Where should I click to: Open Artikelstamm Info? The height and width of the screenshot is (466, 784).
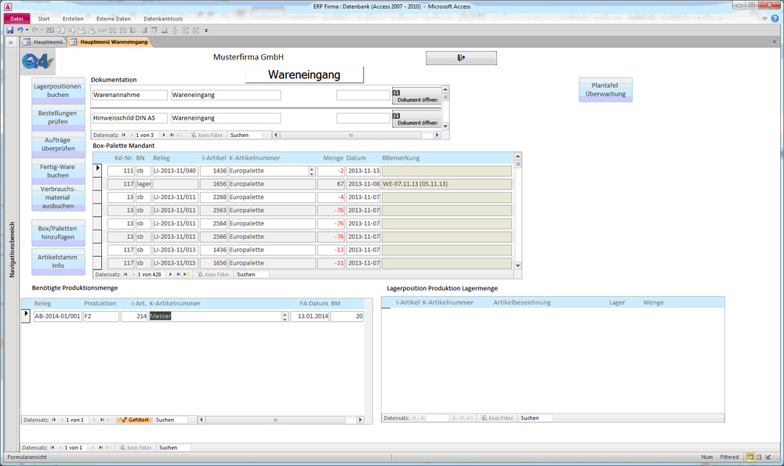[x=58, y=262]
